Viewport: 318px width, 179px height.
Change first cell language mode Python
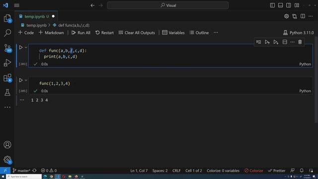[x=305, y=64]
